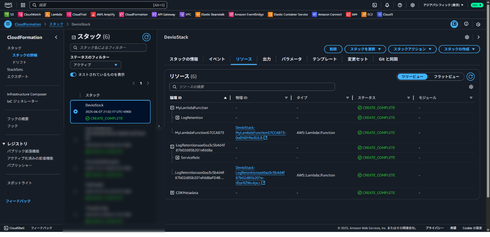Image resolution: width=490 pixels, height=237 pixels.
Task: Refresh the resources table
Action: (x=471, y=77)
